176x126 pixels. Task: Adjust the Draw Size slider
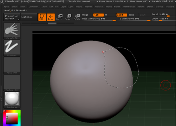[x=163, y=19]
